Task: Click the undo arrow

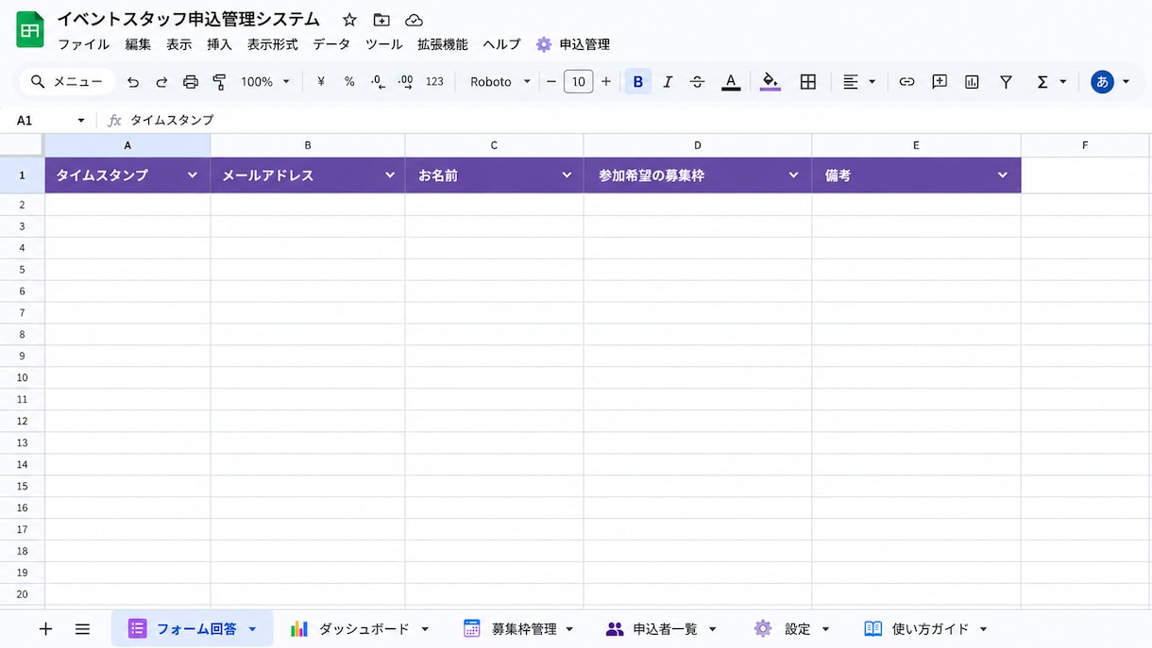Action: (133, 82)
